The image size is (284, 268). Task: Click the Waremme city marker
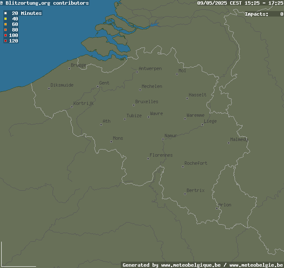(185, 118)
